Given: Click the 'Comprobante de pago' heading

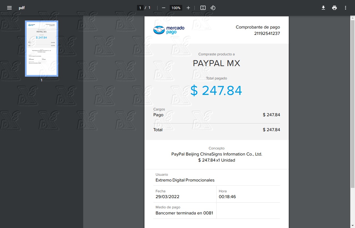Looking at the screenshot, I should 258,27.
